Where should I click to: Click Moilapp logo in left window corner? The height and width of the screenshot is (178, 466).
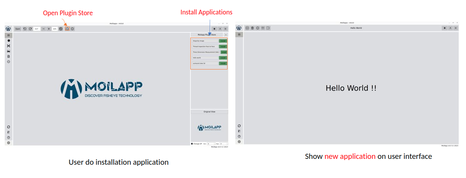(8, 29)
